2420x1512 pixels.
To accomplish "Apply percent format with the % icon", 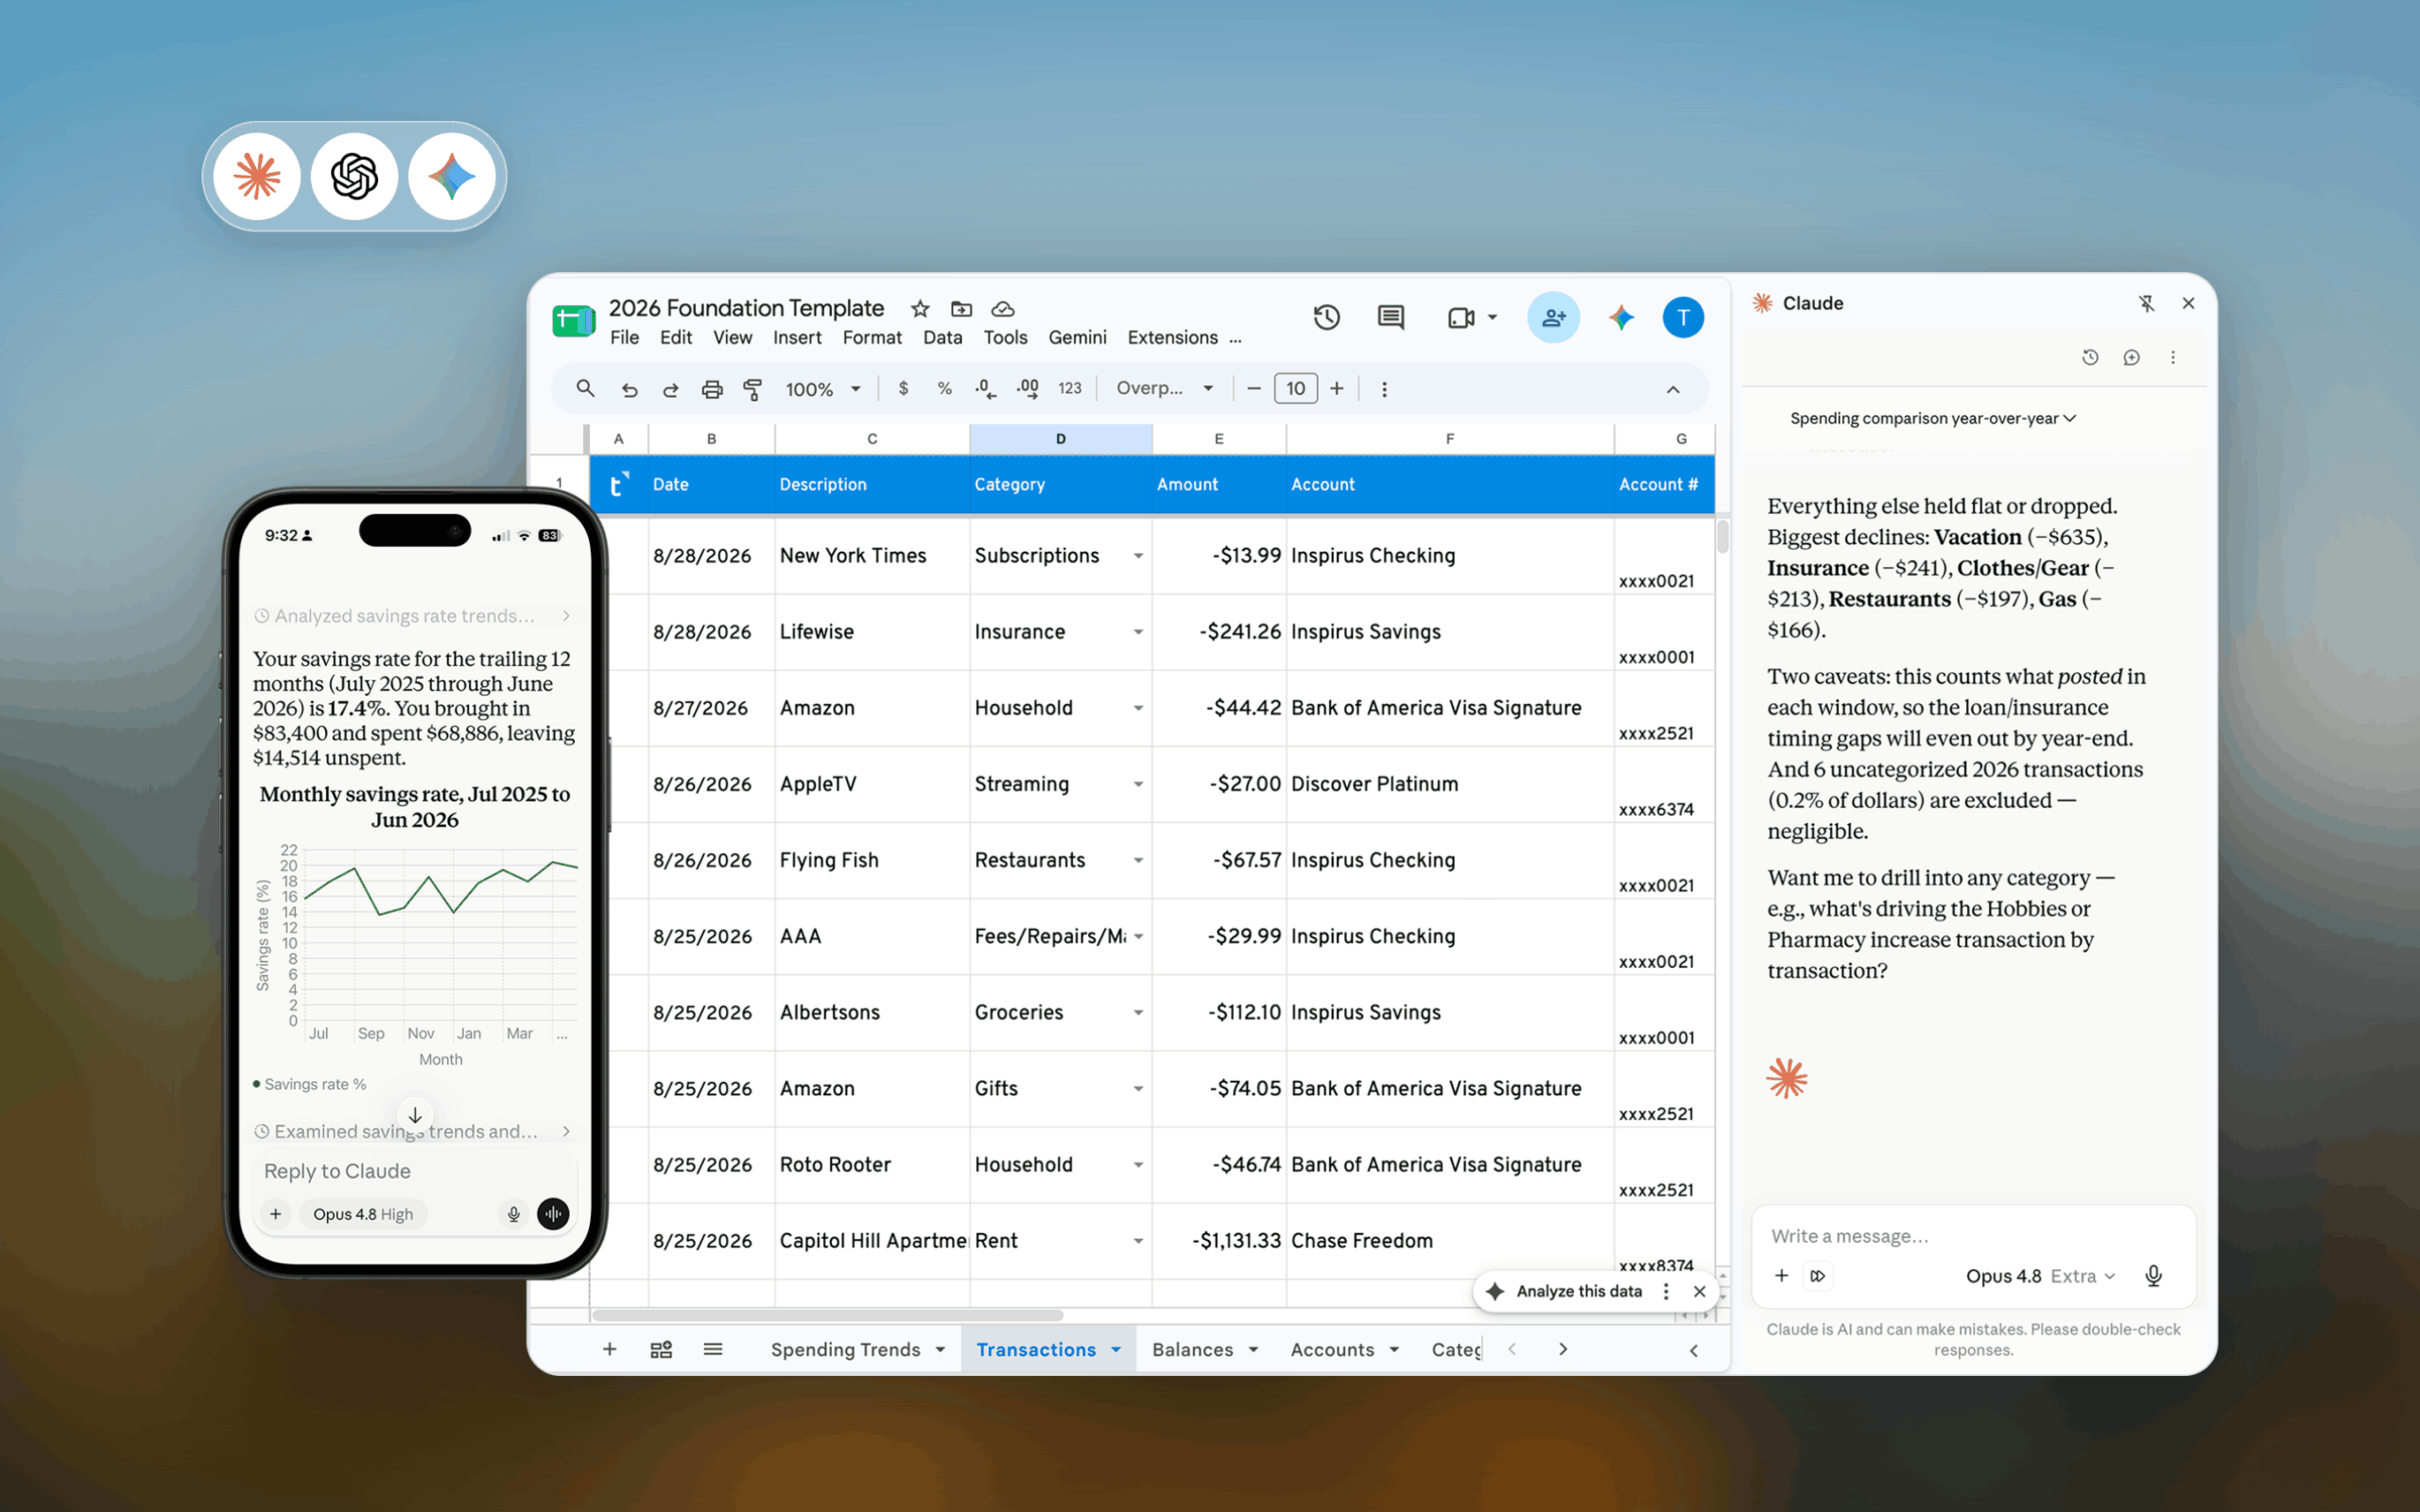I will click(x=944, y=388).
